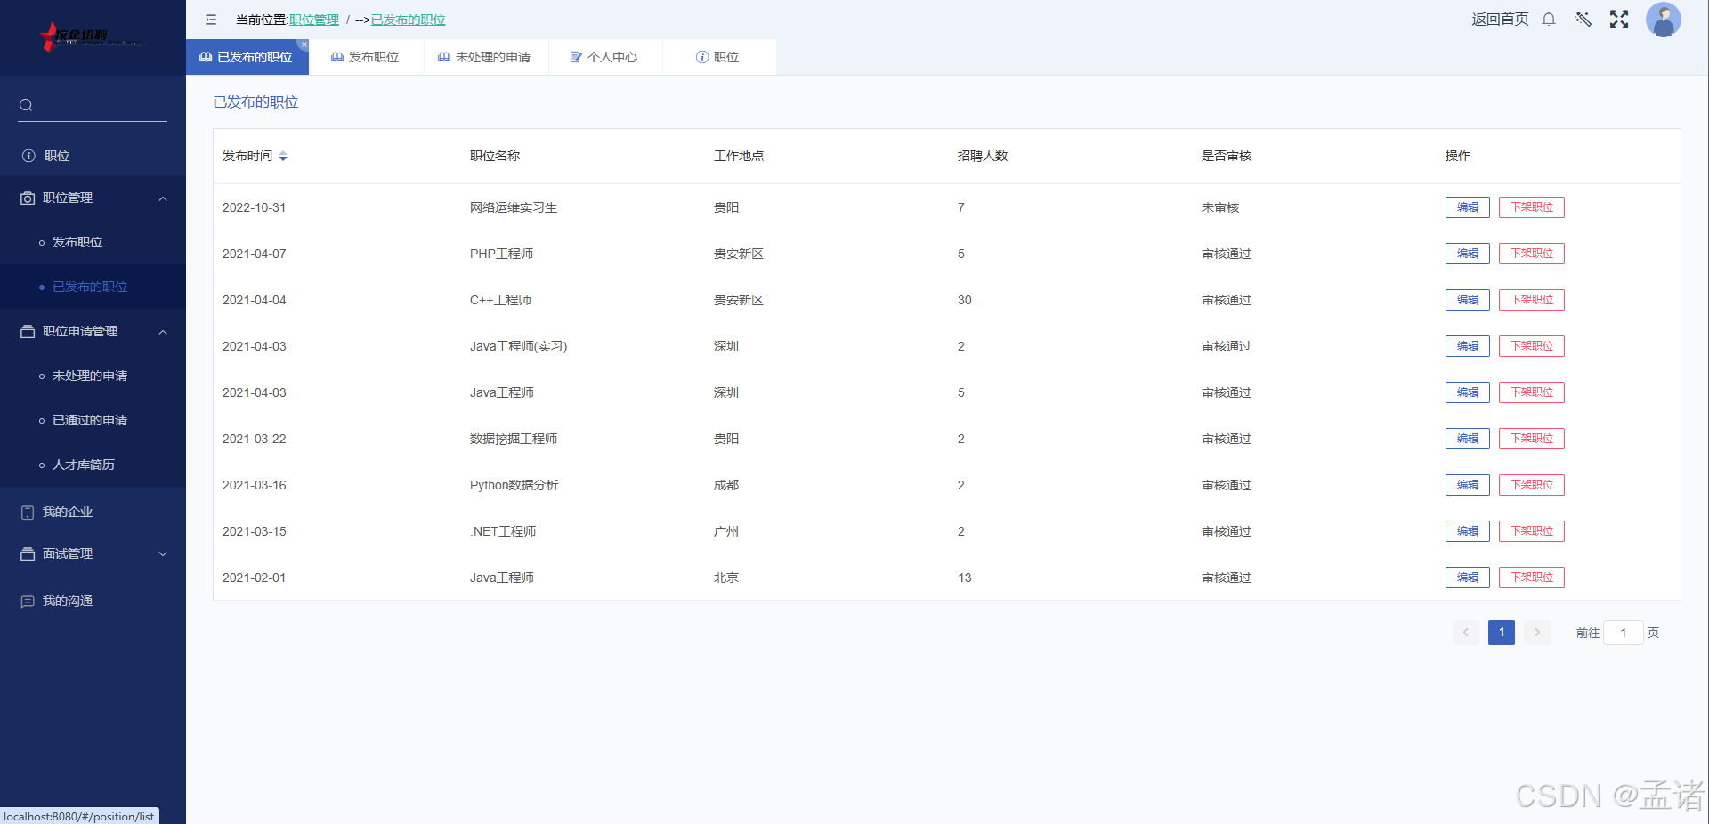
Task: Click the 返回首页 link
Action: 1500,20
